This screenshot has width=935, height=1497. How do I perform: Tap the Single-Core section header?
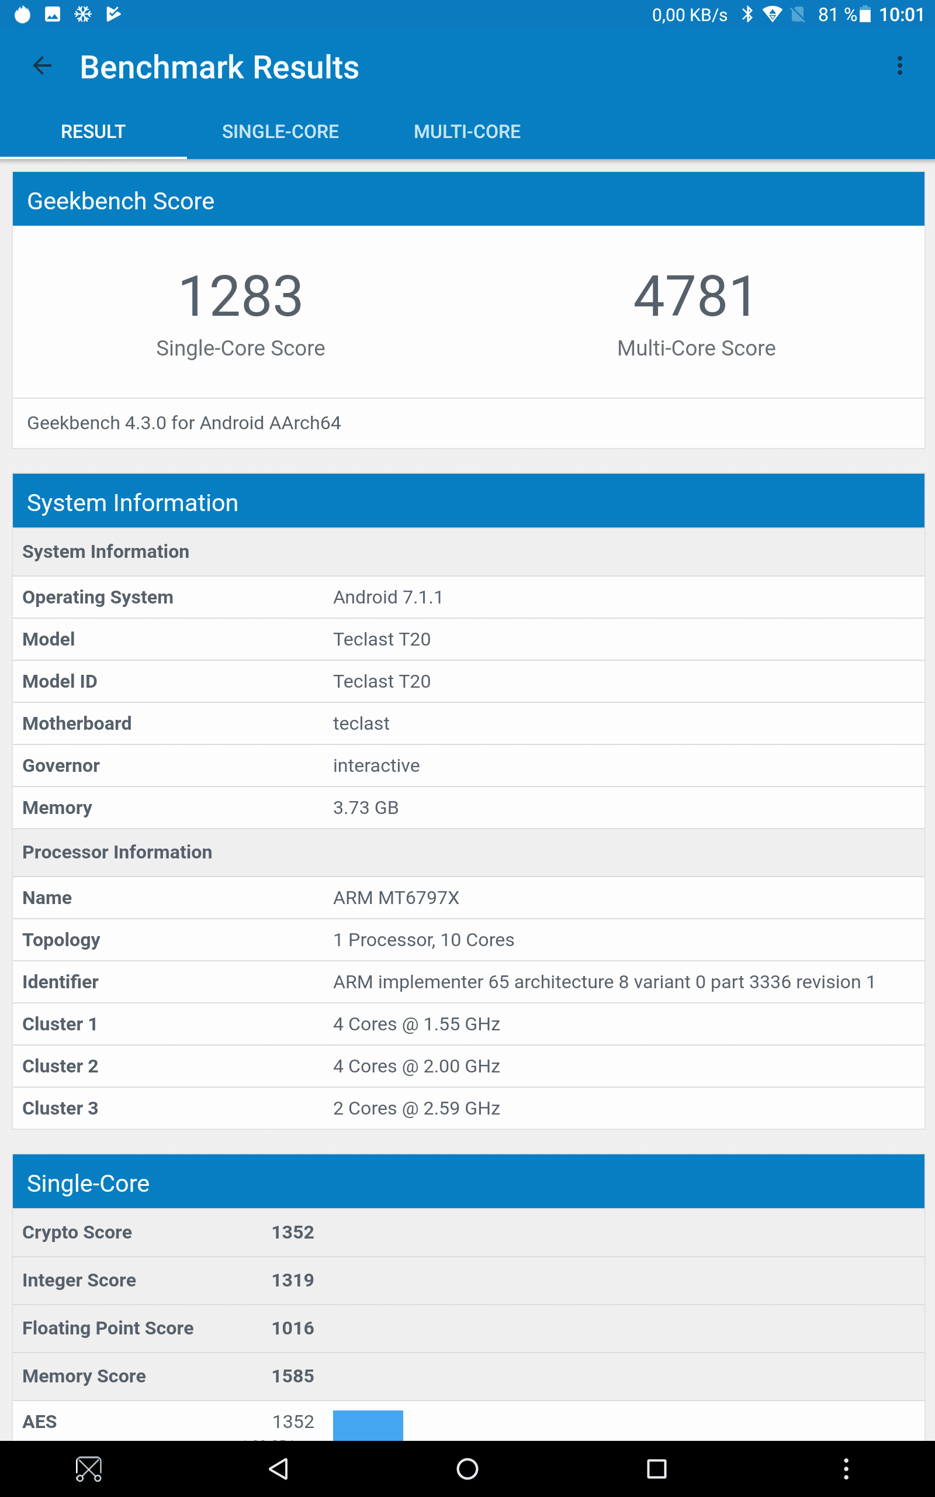pos(468,1181)
